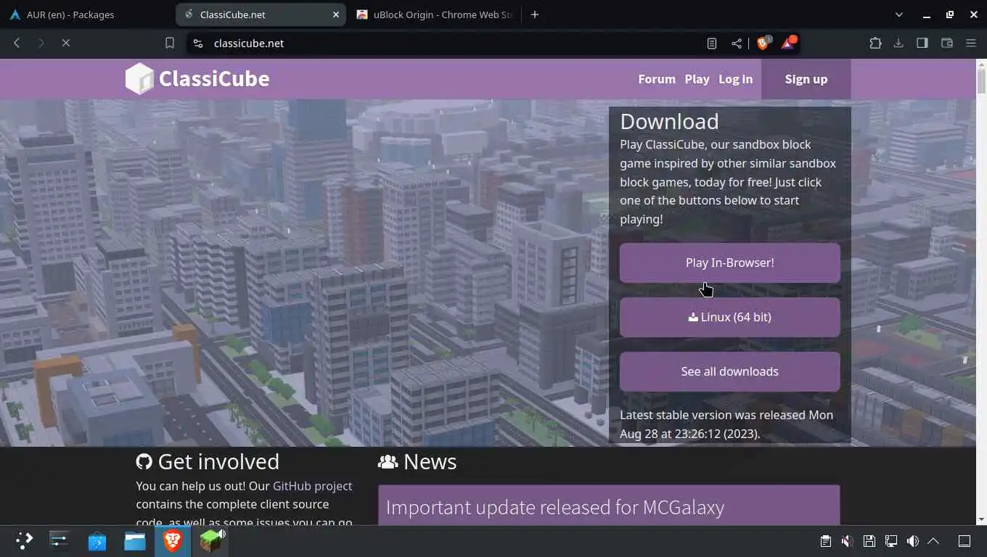
Task: Open the Forum navigation link
Action: point(657,79)
